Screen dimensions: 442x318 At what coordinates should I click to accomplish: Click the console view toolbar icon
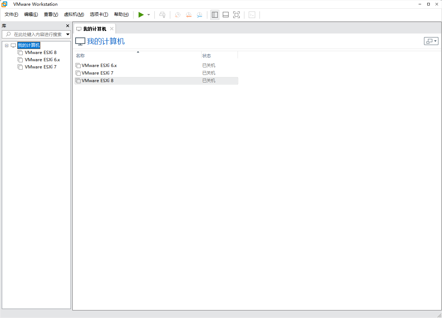point(252,15)
